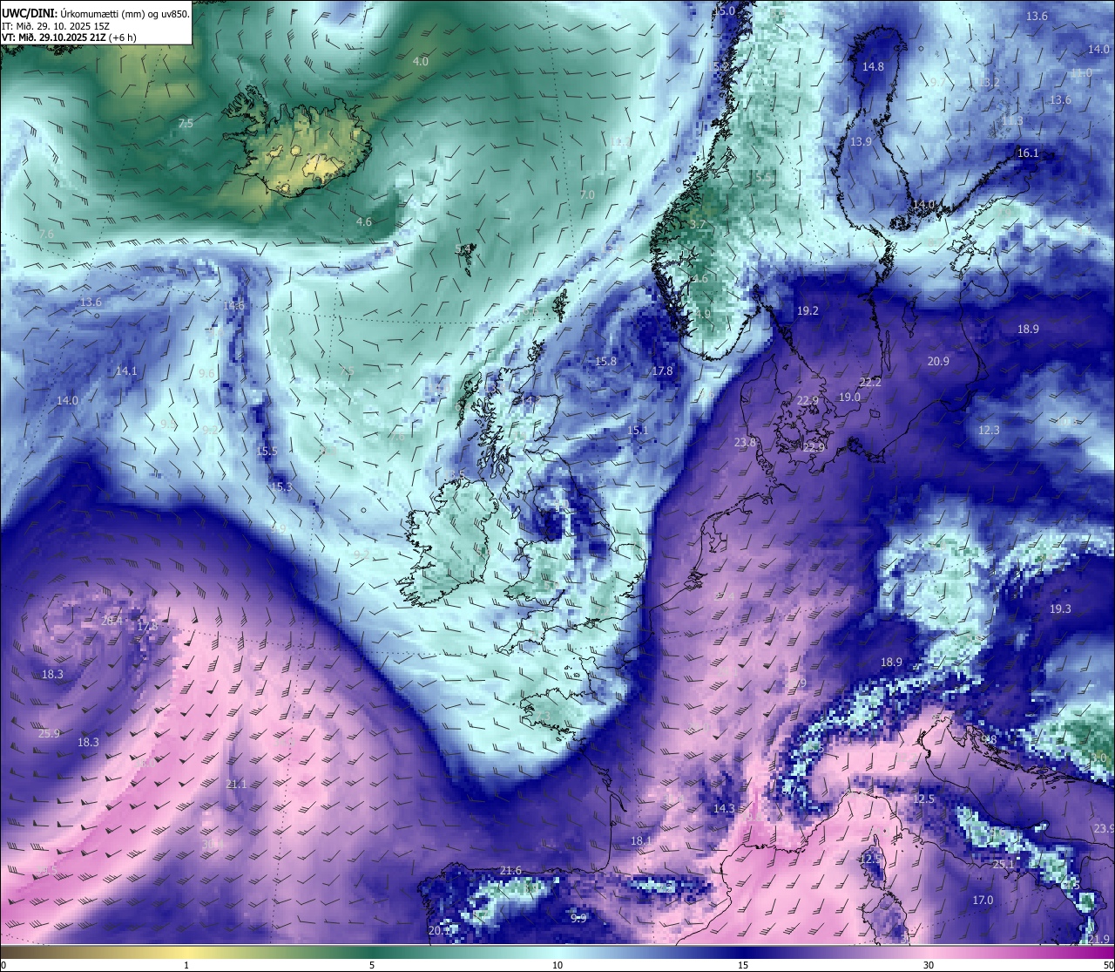
Task: Click the map value "21.1"
Action: [x=236, y=785]
